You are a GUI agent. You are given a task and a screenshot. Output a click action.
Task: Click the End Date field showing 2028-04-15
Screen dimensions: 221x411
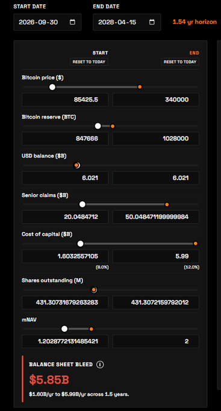(x=126, y=22)
